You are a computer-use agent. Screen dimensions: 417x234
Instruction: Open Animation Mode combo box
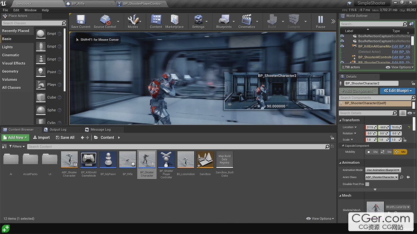(x=383, y=170)
